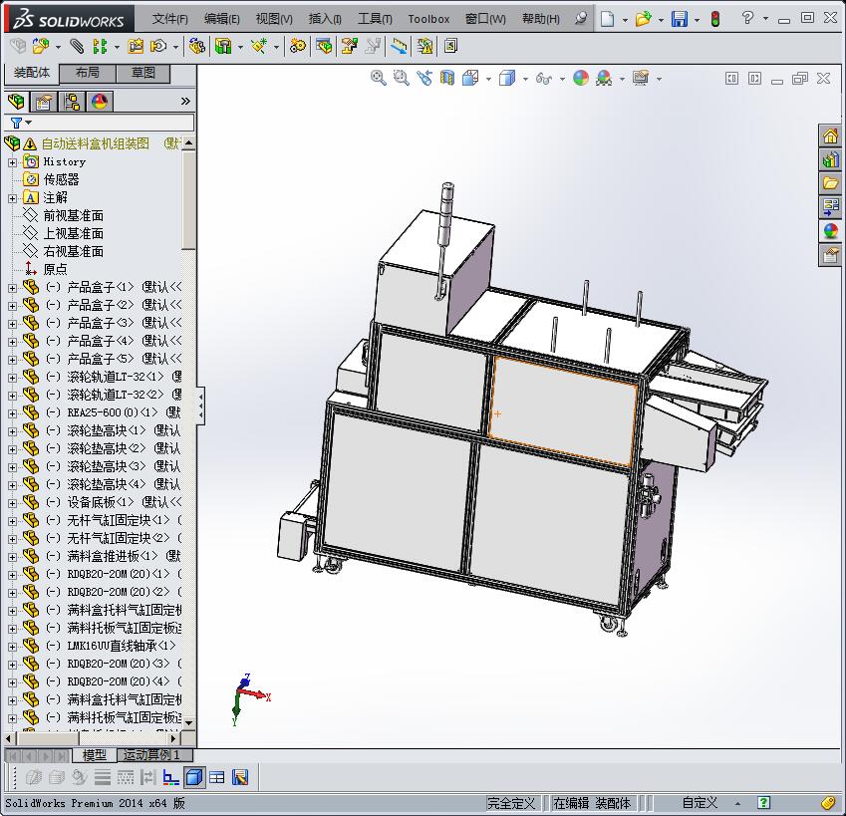Viewport: 846px width, 816px height.
Task: Toggle the blue cube button in bottom toolbar
Action: click(194, 777)
